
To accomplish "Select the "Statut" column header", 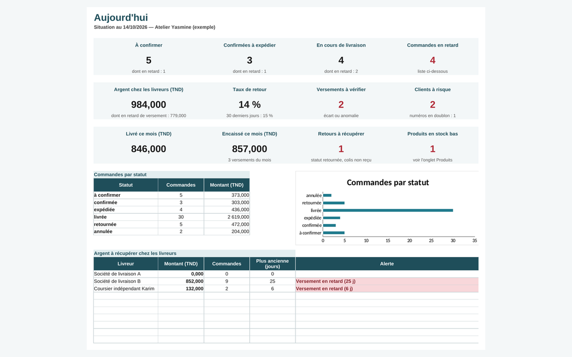I will coord(126,185).
